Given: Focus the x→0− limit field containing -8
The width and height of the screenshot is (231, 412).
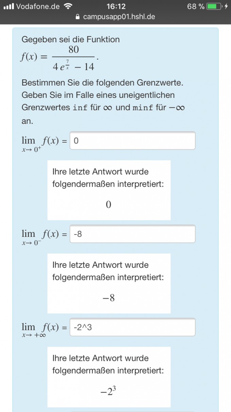Looking at the screenshot, I should pyautogui.click(x=132, y=234).
